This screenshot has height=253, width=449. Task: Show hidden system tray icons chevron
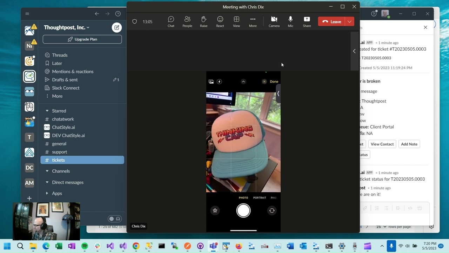[382, 246]
